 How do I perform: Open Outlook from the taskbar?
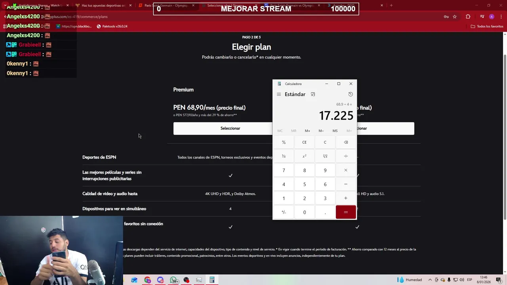coord(134,280)
